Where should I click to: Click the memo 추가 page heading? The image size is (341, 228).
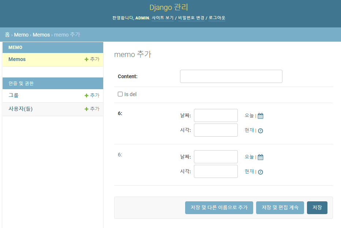click(133, 54)
